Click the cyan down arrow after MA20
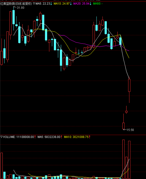146x179 pixels. point(91,4)
